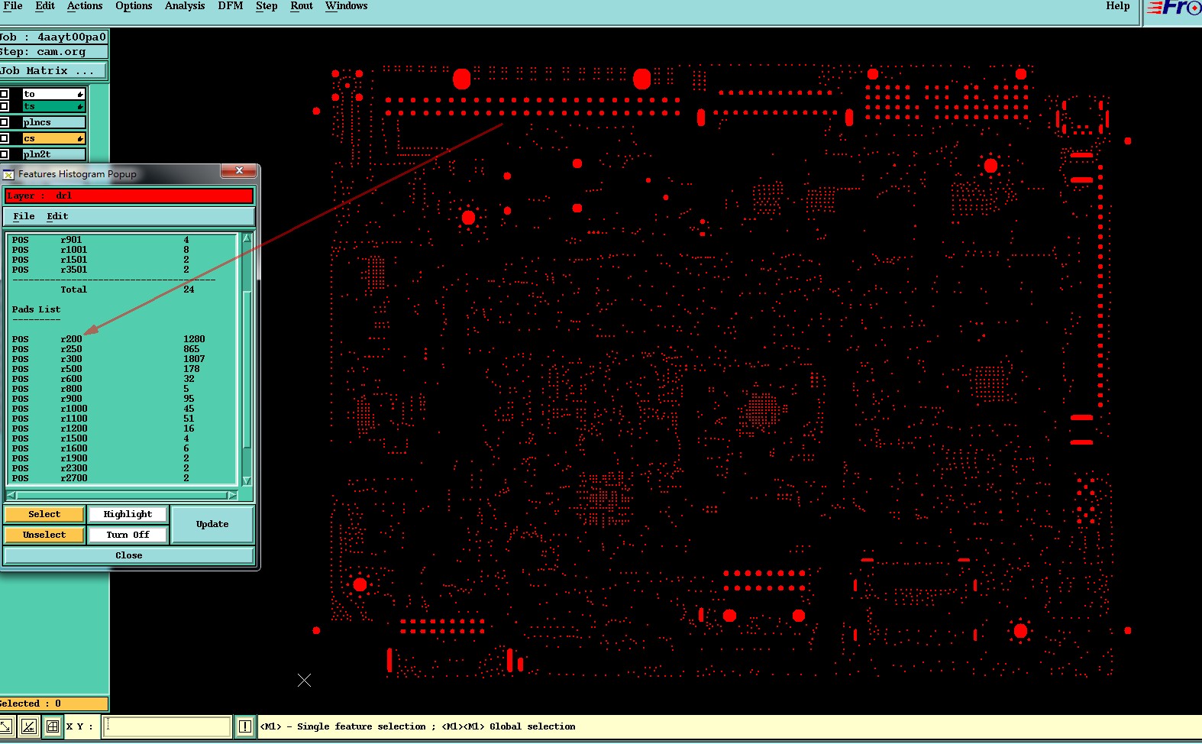
Task: Open the Help menu
Action: point(1117,6)
